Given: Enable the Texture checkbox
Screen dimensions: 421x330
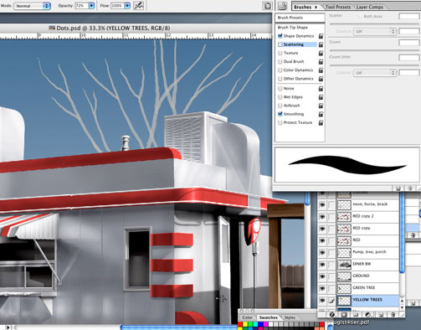Looking at the screenshot, I should pos(280,53).
